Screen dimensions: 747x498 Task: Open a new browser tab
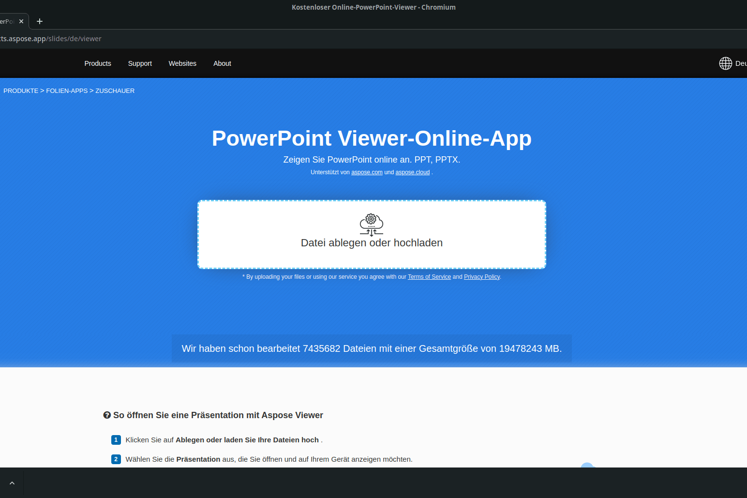tap(40, 21)
